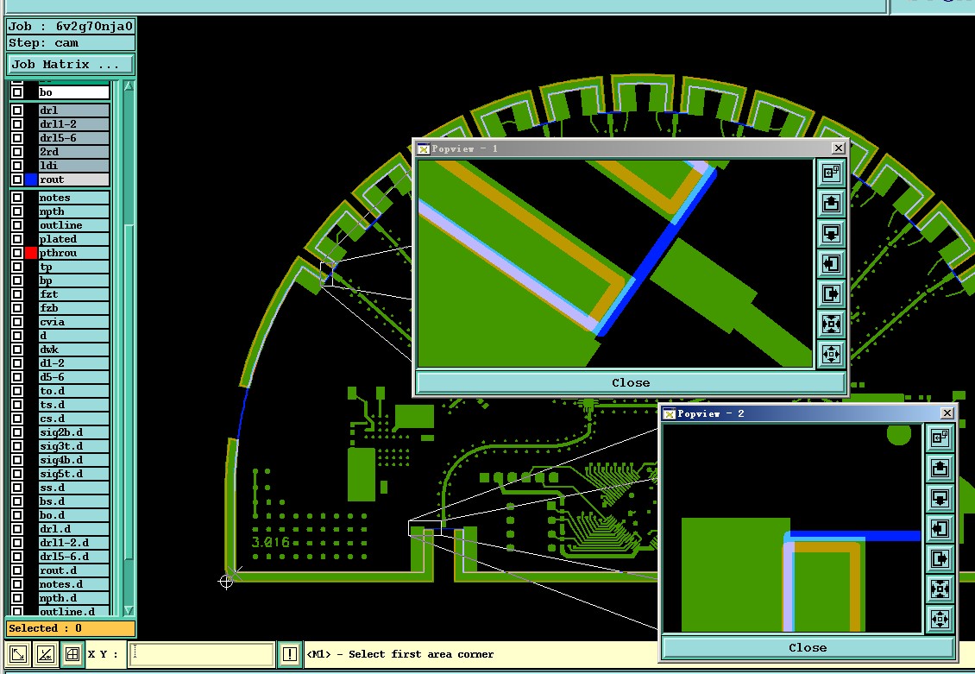Click the Selected : 0 status field

point(70,628)
